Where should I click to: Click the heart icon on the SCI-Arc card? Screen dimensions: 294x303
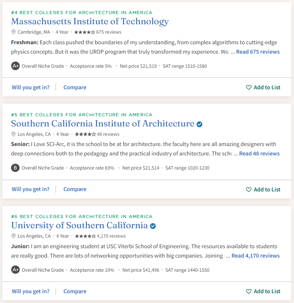pos(249,189)
